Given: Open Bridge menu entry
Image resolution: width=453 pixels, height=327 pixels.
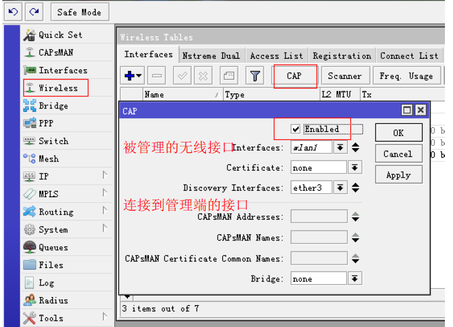Looking at the screenshot, I should pos(68,106).
